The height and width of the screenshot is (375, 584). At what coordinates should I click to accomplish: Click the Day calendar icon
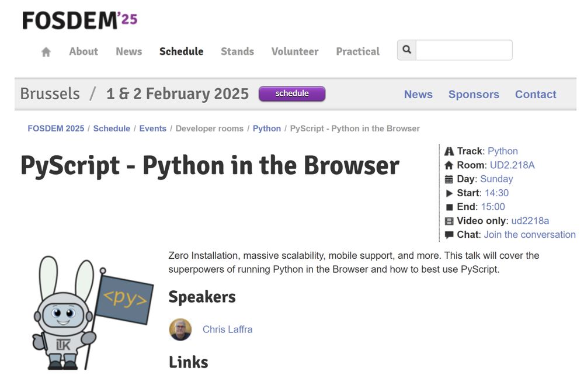pyautogui.click(x=449, y=179)
